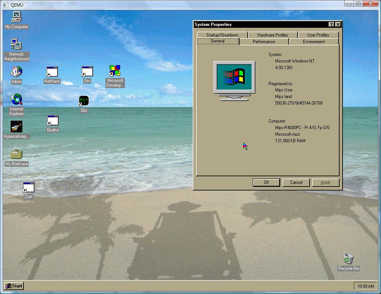Click the Cancel button
381x294 pixels.
[x=296, y=182]
